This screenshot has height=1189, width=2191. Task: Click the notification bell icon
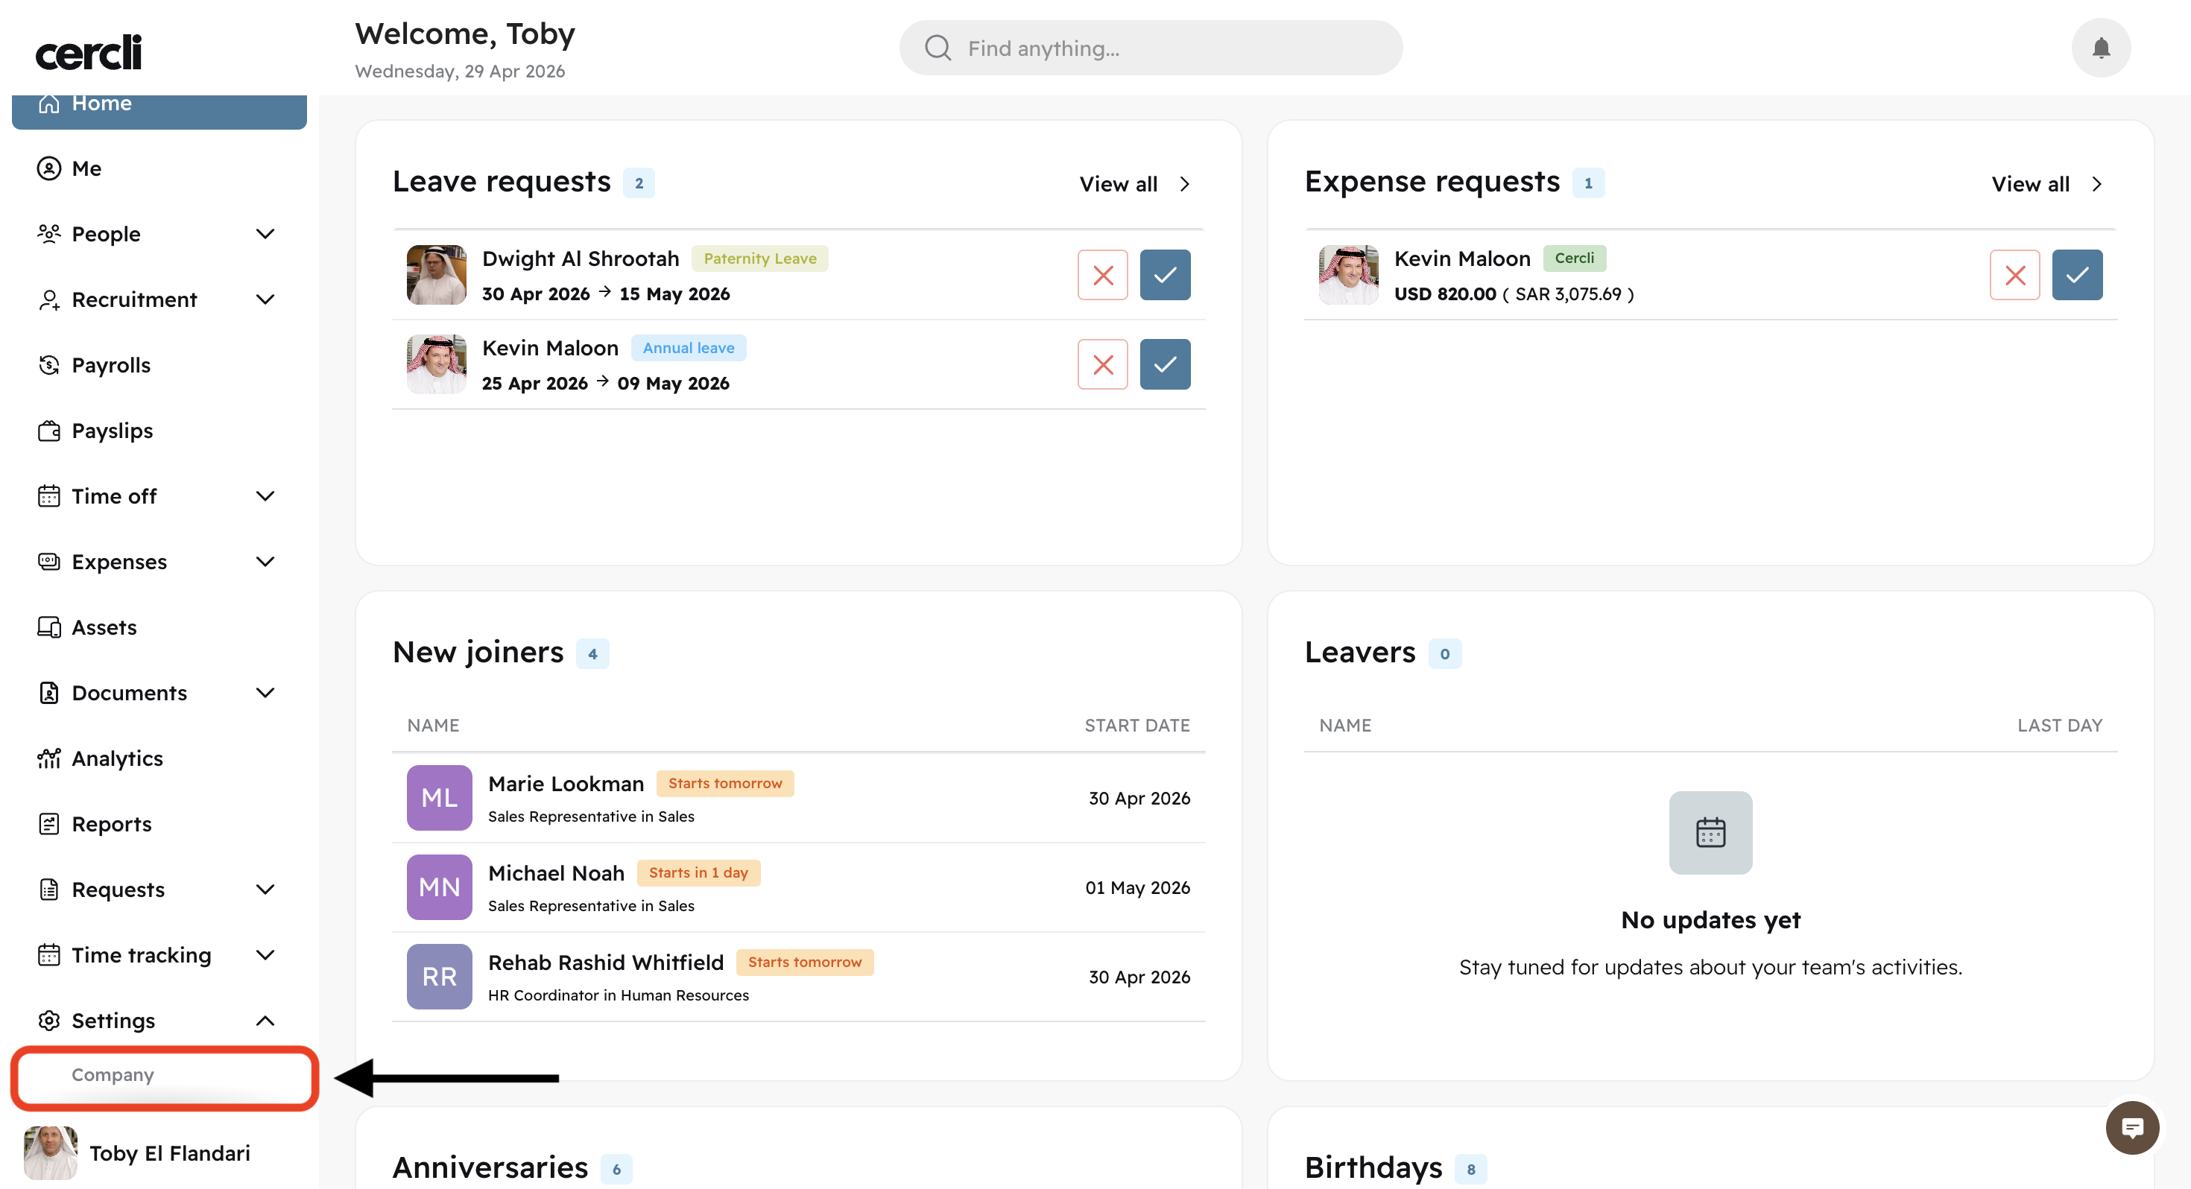click(x=2100, y=48)
